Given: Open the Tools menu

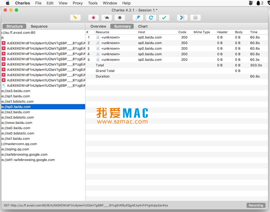Looking at the screenshot, I should [x=93, y=3].
